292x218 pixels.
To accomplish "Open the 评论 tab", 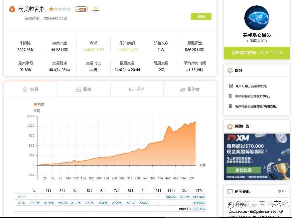I will 137,89.
